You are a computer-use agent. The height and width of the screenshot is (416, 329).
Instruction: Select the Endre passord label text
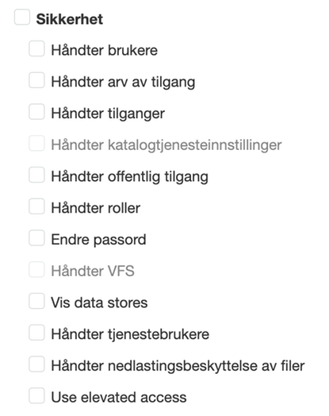tap(98, 240)
